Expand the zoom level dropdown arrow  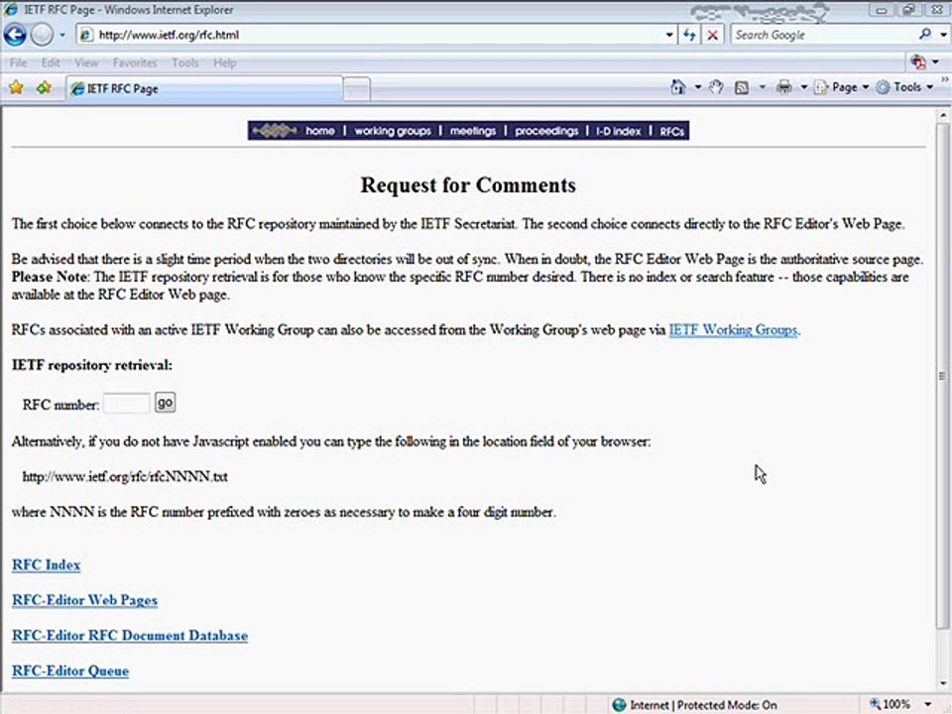pos(928,704)
